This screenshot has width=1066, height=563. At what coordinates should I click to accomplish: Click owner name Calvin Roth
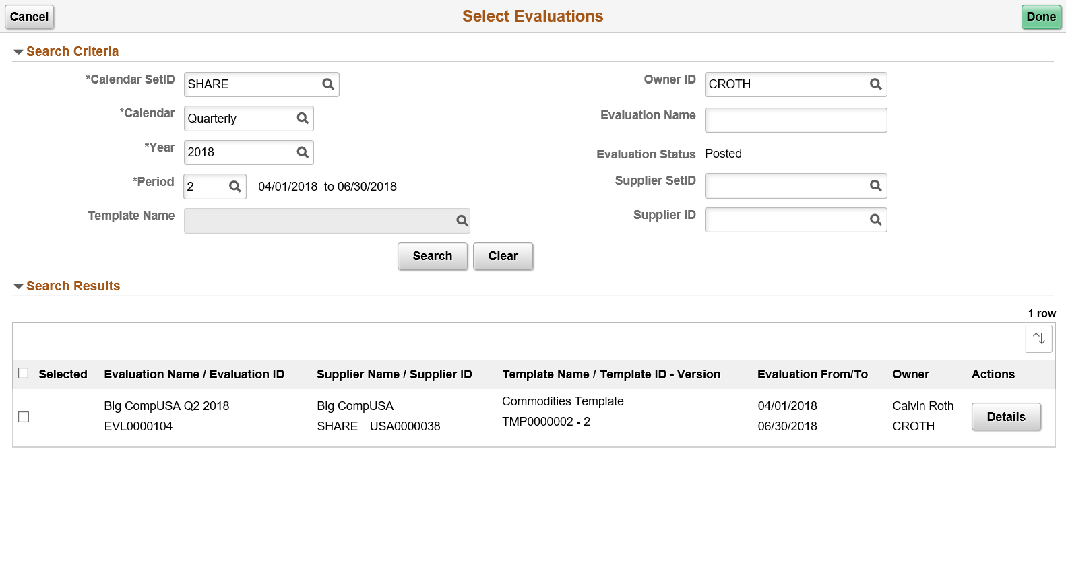(x=923, y=406)
